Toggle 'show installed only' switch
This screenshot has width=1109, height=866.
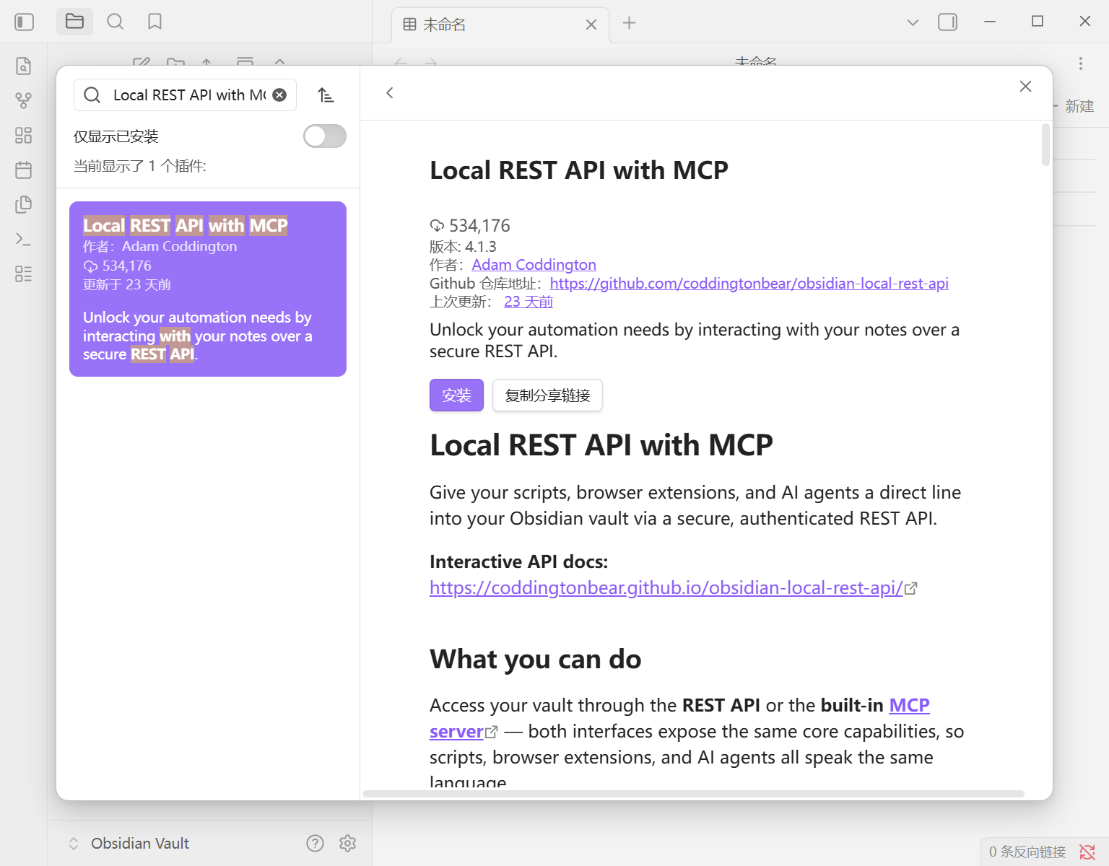tap(325, 136)
